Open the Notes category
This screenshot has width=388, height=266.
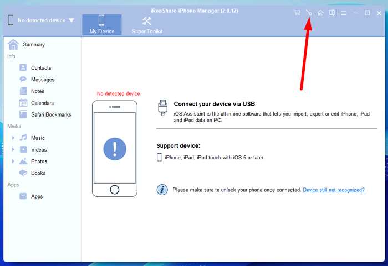tap(37, 91)
